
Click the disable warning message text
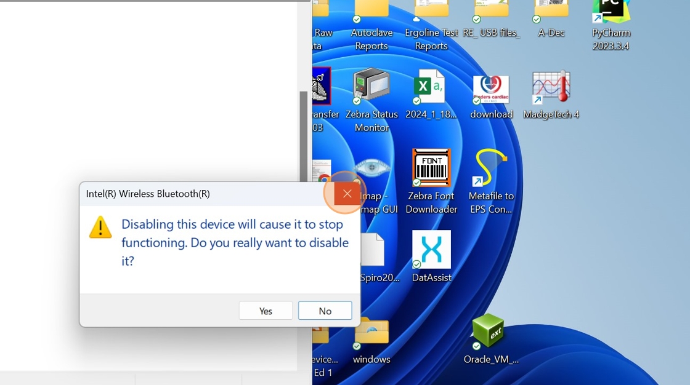pyautogui.click(x=235, y=242)
